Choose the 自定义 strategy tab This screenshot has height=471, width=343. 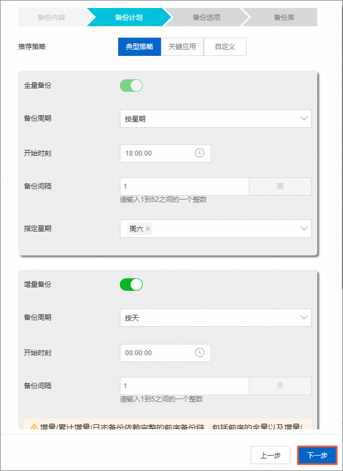coord(225,47)
